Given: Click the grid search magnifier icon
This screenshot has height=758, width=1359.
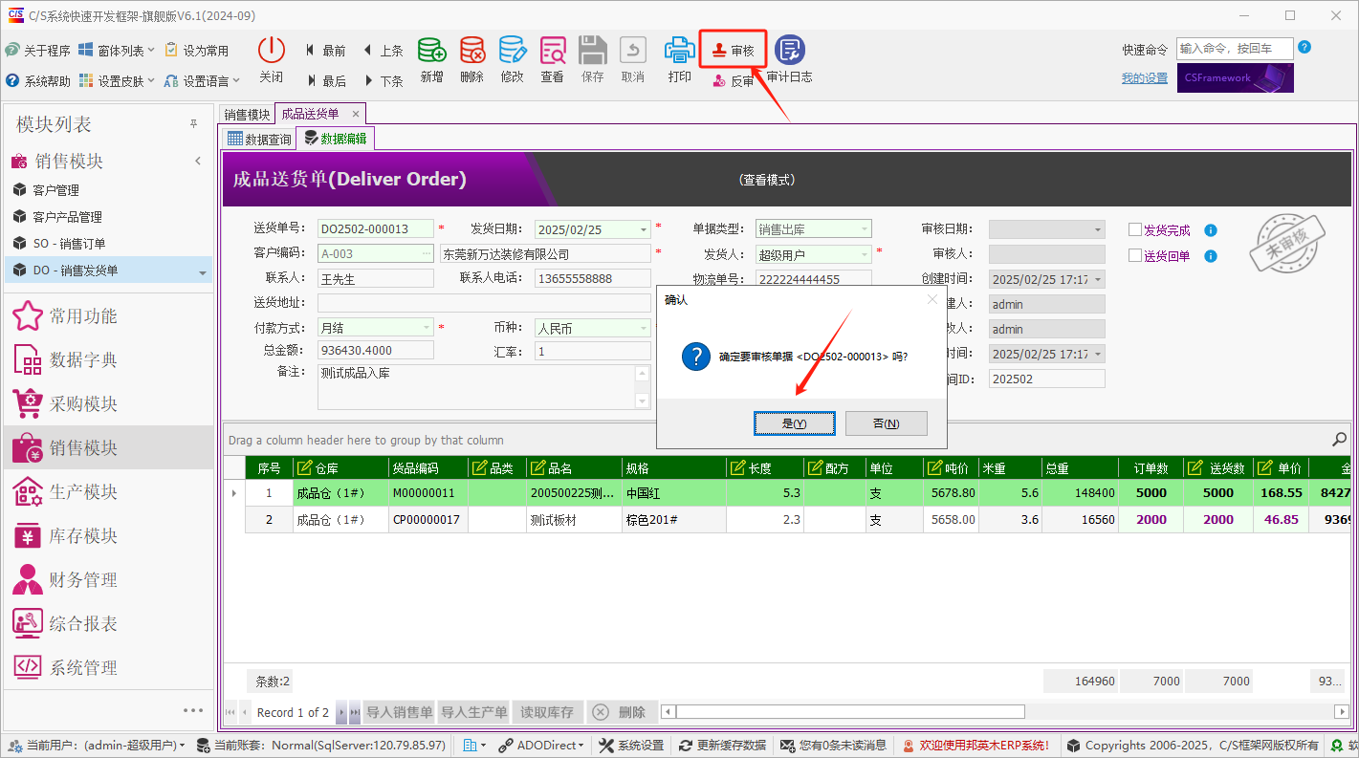Looking at the screenshot, I should point(1340,440).
